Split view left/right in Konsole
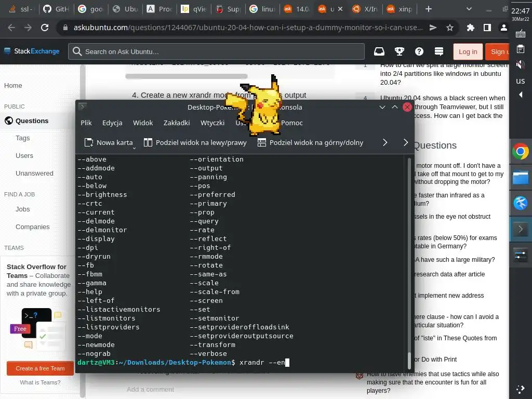This screenshot has height=399, width=532. click(195, 142)
